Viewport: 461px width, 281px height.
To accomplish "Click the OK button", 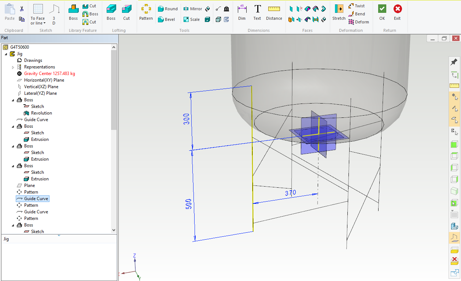I will pyautogui.click(x=382, y=12).
